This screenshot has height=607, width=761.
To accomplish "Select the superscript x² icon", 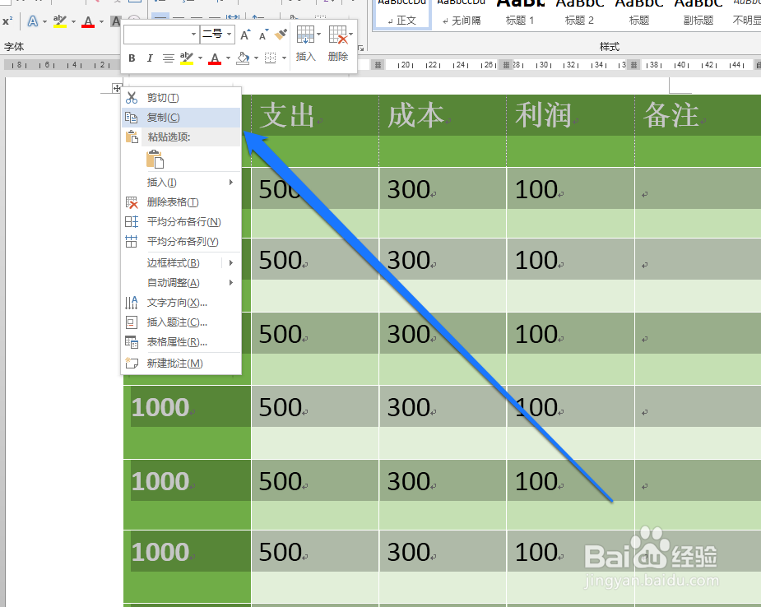I will [7, 19].
